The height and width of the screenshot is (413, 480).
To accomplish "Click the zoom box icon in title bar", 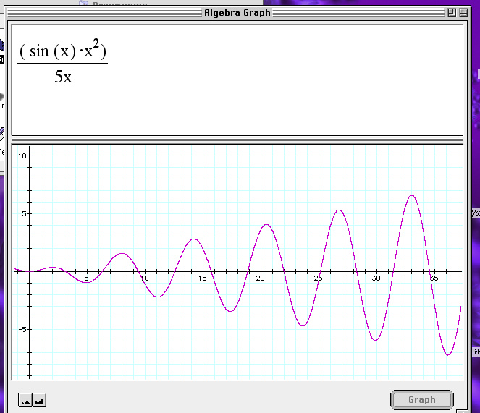I will tap(452, 12).
